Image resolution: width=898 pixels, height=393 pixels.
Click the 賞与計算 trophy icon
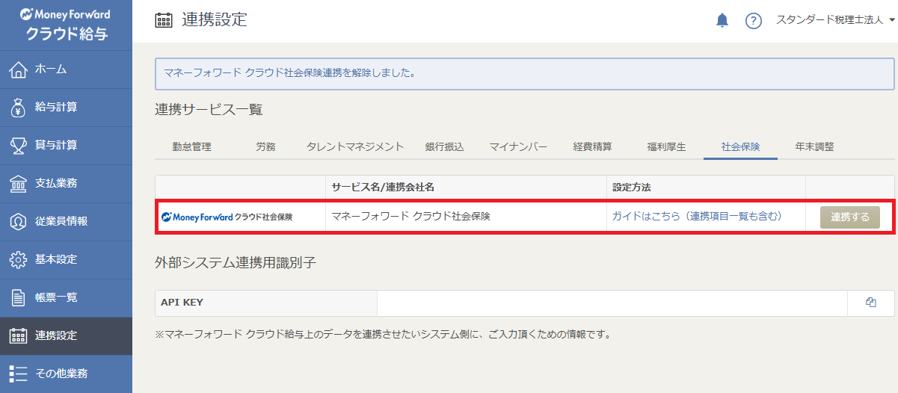(x=19, y=145)
